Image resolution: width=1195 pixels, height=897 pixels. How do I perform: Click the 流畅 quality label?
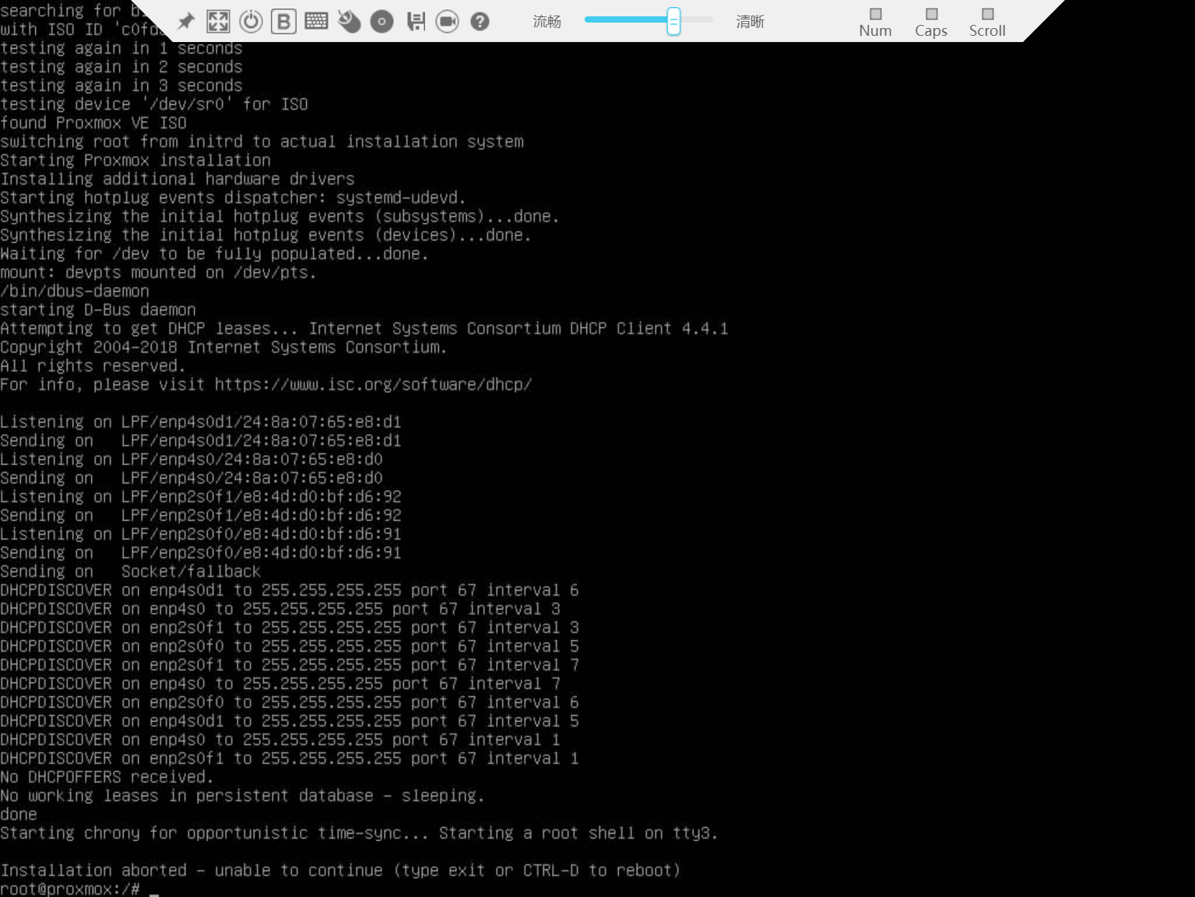[547, 21]
